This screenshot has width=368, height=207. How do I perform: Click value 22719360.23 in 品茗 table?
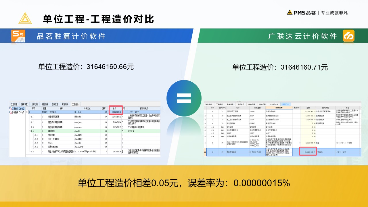pos(115,117)
